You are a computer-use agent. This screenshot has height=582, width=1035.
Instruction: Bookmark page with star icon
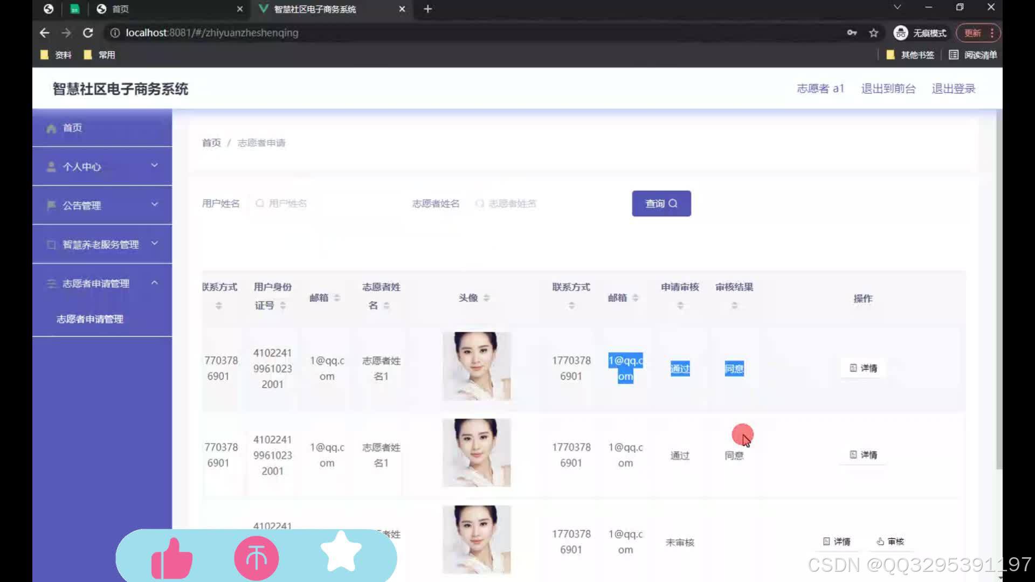pos(873,33)
